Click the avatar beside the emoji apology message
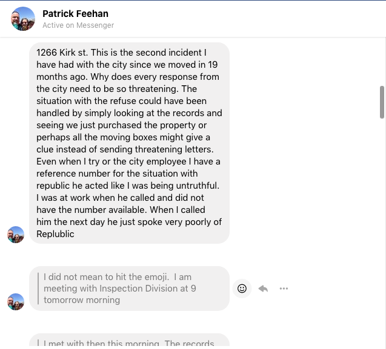 [16, 302]
